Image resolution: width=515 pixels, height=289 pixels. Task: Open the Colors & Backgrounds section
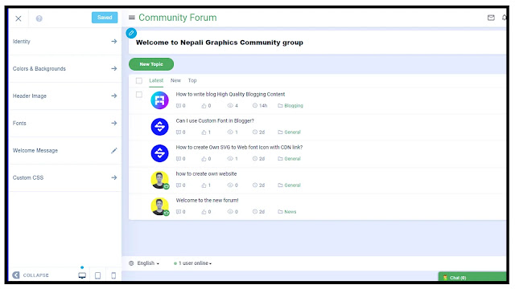point(65,68)
